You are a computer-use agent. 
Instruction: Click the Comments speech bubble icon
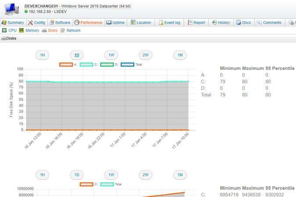pos(260,22)
